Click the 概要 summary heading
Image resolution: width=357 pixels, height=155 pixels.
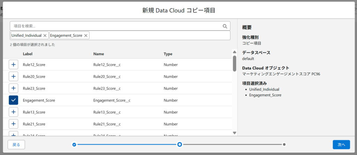pyautogui.click(x=247, y=27)
